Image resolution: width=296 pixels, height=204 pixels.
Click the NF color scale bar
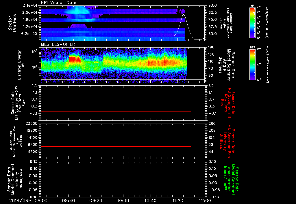(x=253, y=22)
